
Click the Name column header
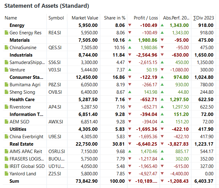click(11, 18)
